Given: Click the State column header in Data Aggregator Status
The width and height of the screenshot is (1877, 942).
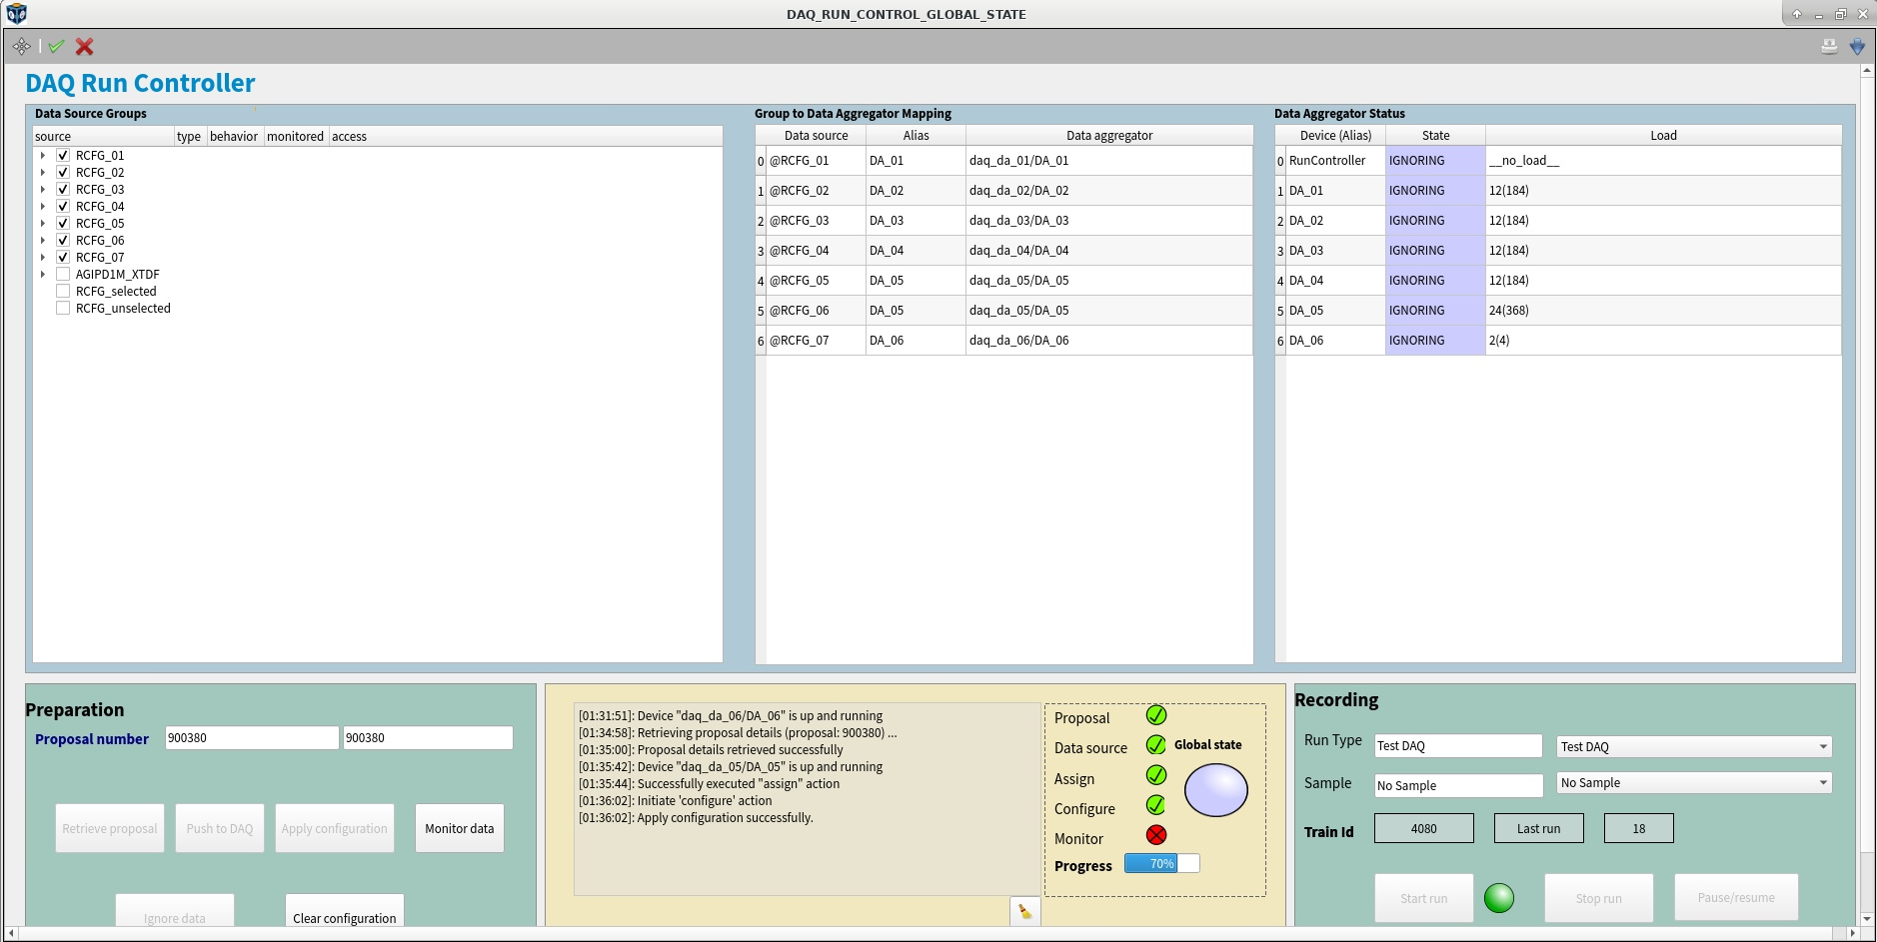Looking at the screenshot, I should 1435,135.
